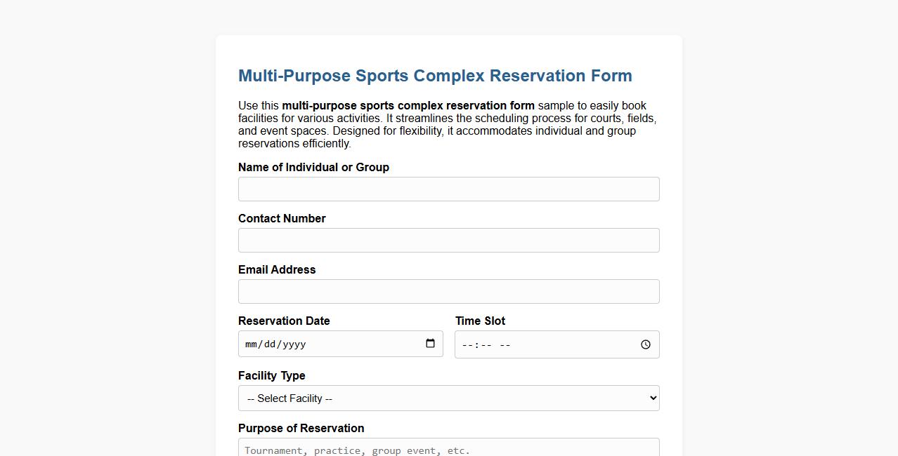Click the AM/PM section of Time Slot
Image resolution: width=898 pixels, height=456 pixels.
500,344
